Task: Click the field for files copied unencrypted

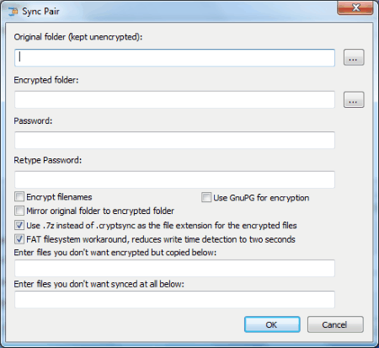Action: (174, 268)
